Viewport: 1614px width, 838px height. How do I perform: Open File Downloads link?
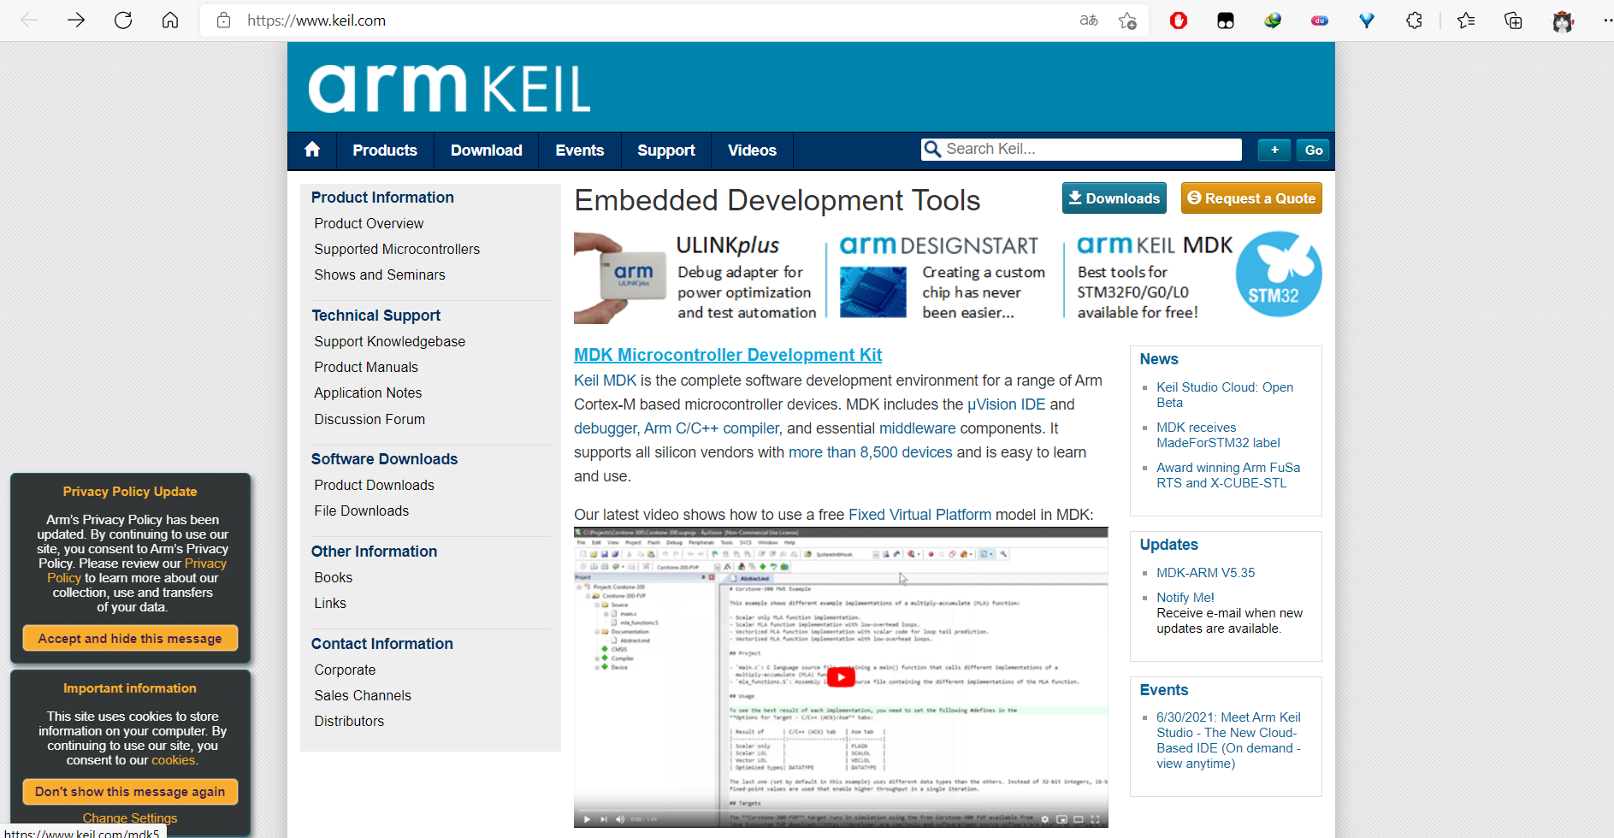pyautogui.click(x=362, y=510)
